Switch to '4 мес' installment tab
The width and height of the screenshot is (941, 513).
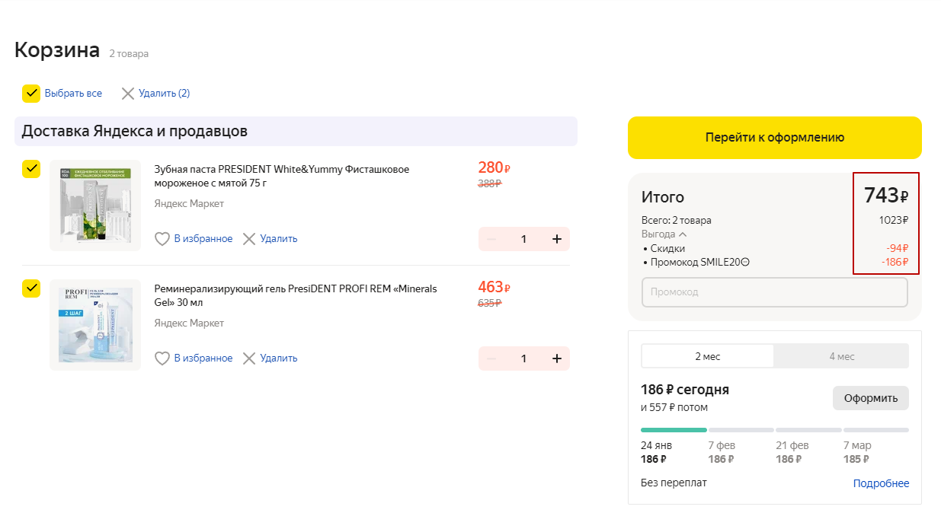(841, 356)
